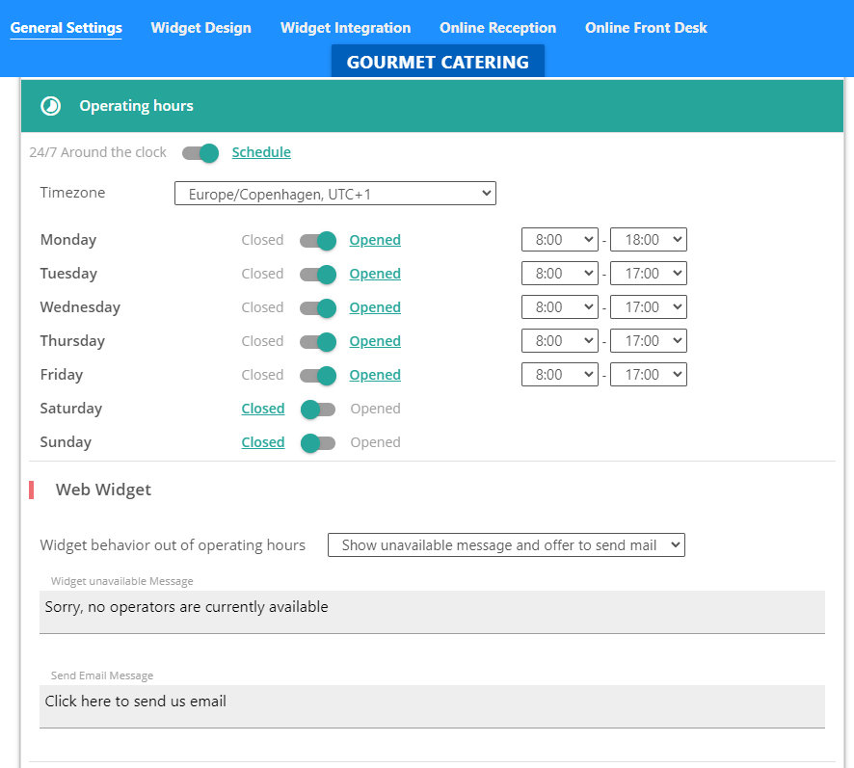Edit the Widget unavailable Message field
Screen dimensions: 854x768
[432, 610]
